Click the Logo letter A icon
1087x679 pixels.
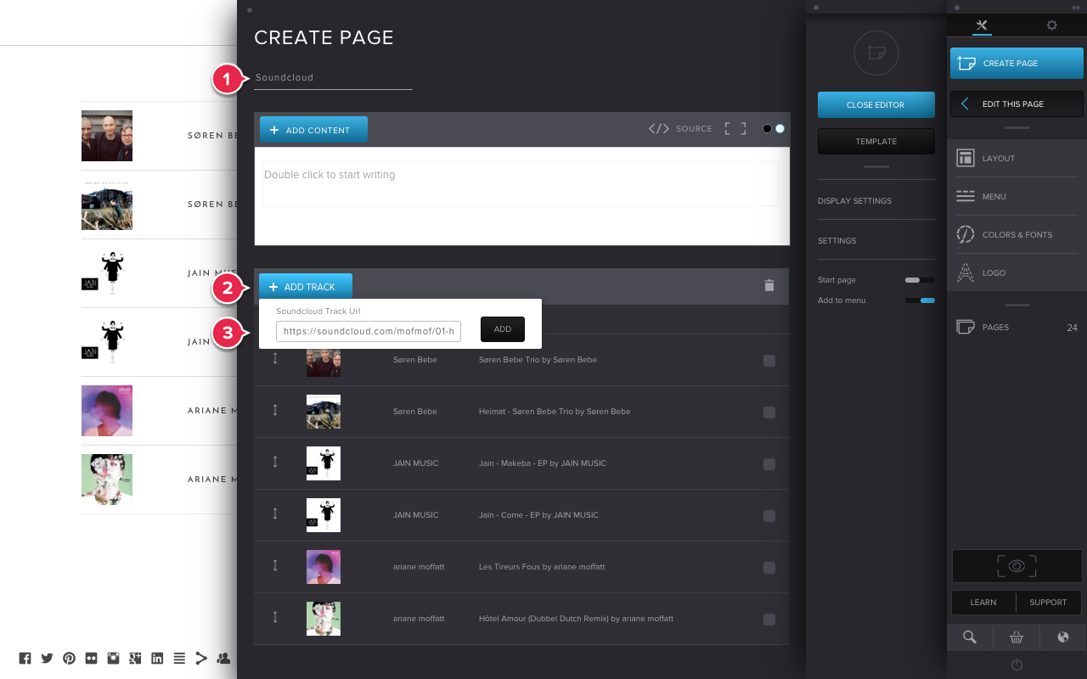pyautogui.click(x=966, y=272)
